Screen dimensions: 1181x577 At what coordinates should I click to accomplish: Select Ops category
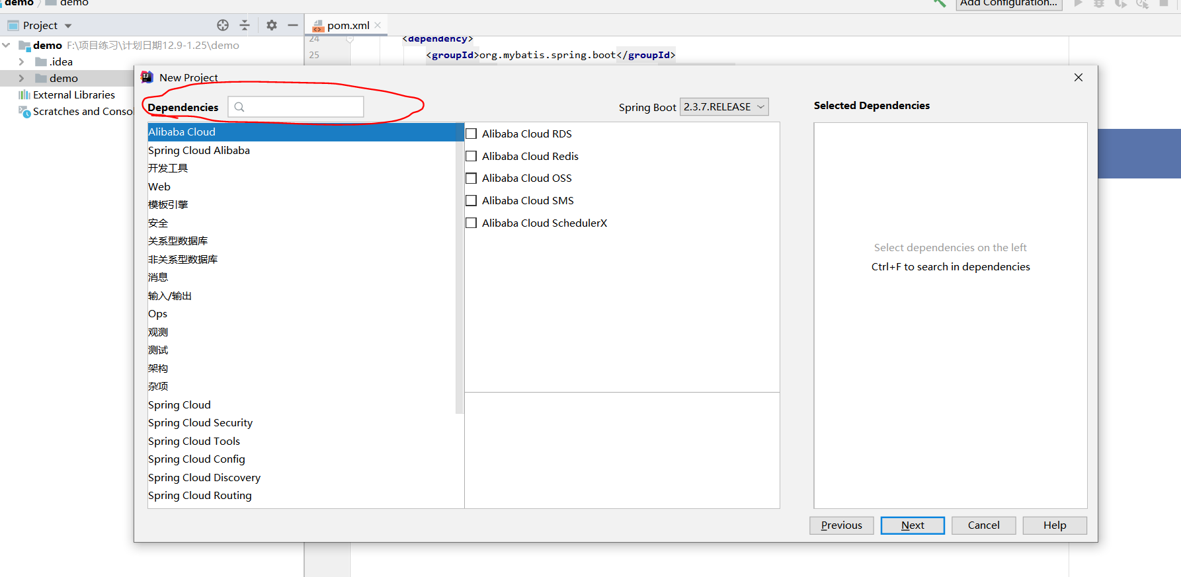click(302, 314)
